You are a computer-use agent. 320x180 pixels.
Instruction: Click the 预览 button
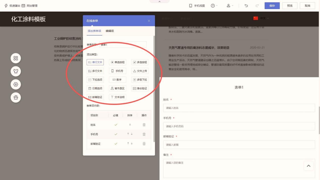click(290, 6)
